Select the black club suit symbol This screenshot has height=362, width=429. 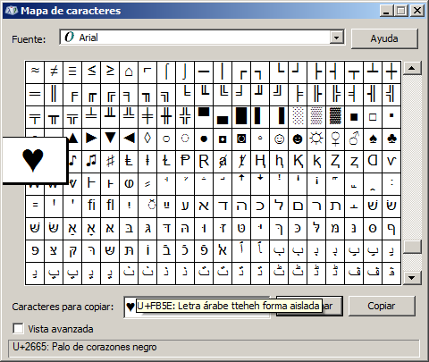coord(391,139)
